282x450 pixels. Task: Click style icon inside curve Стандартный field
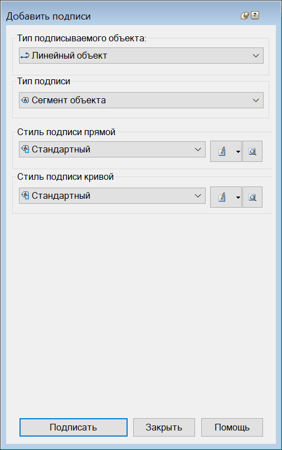25,196
